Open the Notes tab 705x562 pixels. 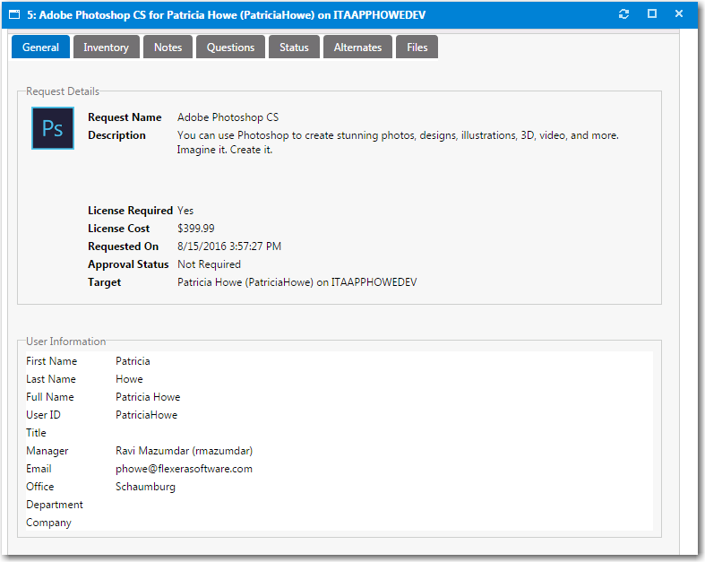168,48
